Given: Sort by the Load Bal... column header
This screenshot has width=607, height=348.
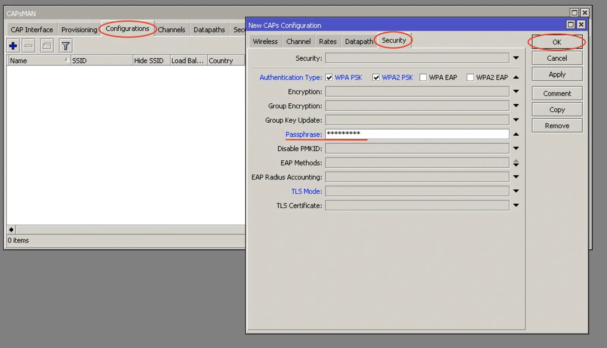Looking at the screenshot, I should point(189,61).
